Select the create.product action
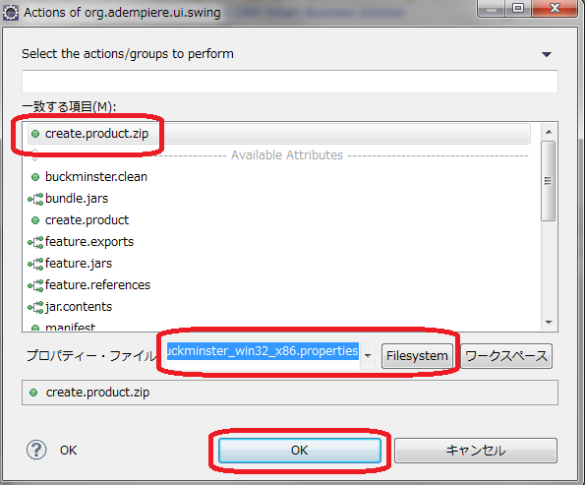 point(278,220)
